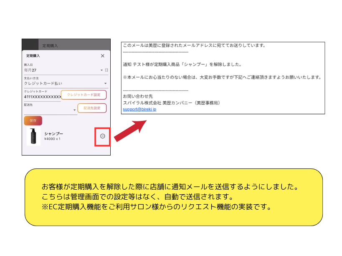342x256 pixels.
Task: Click the クレジットカード設定 button
Action: point(84,95)
